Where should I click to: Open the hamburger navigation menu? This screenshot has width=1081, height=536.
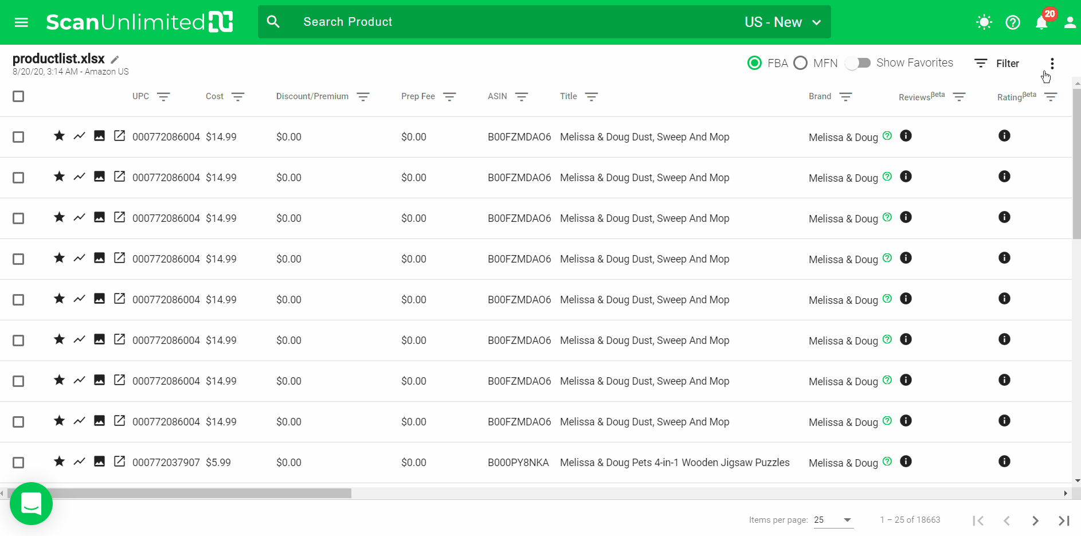click(21, 22)
